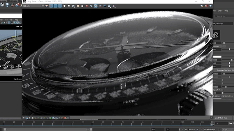234x131 pixels.
Task: Click first icon in VFB bottom toolbar
Action: (24, 118)
